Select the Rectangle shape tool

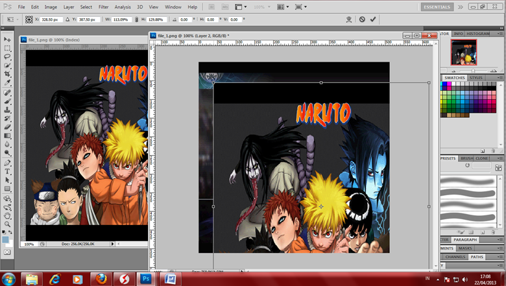click(x=7, y=189)
